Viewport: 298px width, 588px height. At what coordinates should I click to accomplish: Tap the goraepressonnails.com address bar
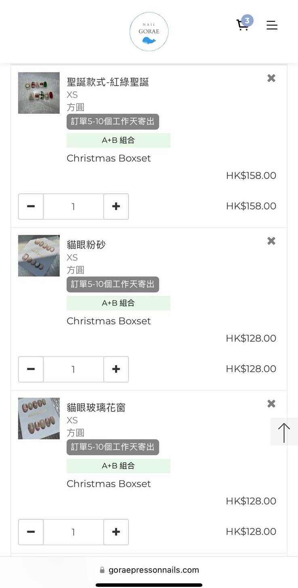[149, 570]
